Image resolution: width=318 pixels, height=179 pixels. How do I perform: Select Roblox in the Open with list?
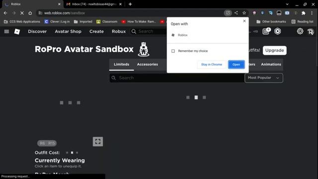pos(208,35)
